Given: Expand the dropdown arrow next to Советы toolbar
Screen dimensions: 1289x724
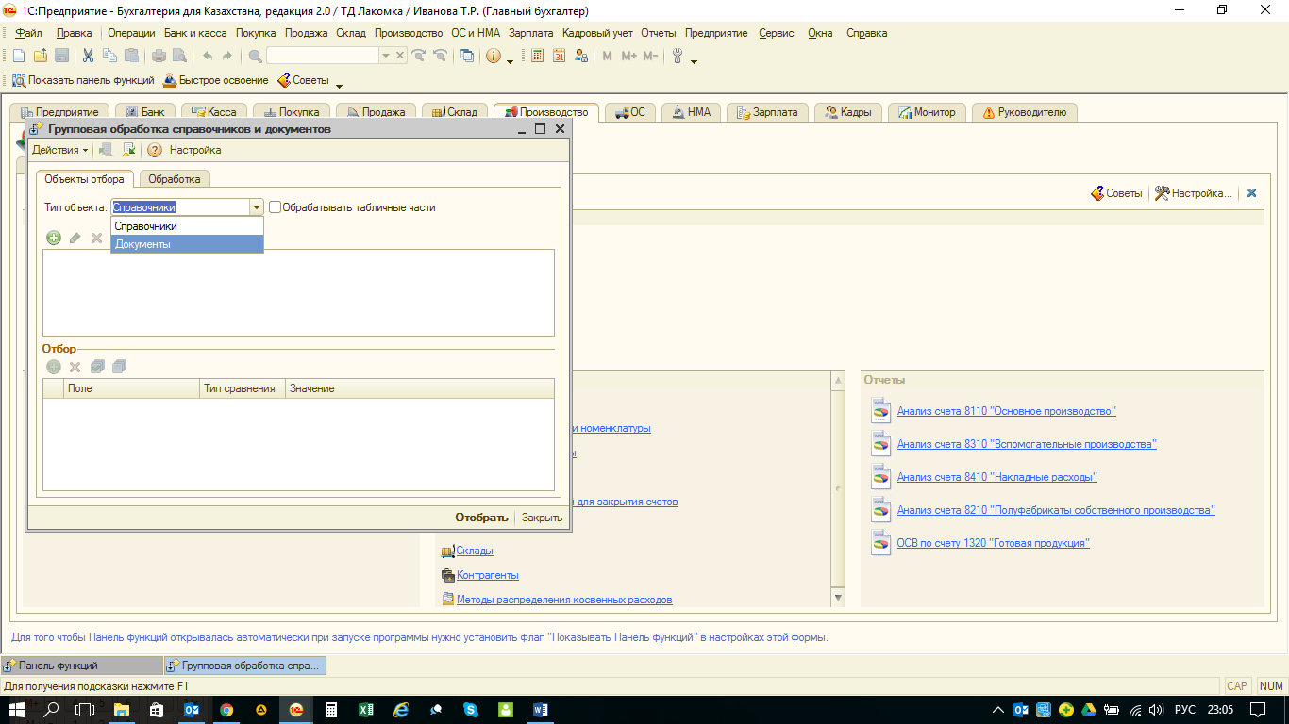Looking at the screenshot, I should [339, 84].
